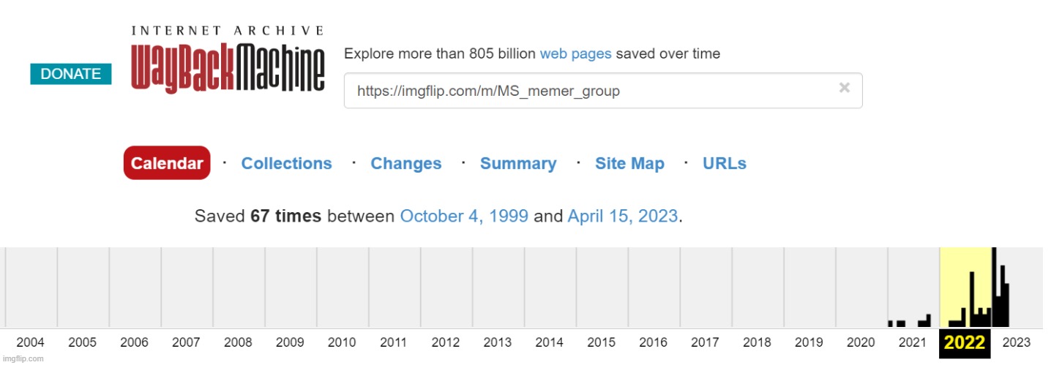Viewport: 1062px width, 365px height.
Task: View the Summary tab
Action: [x=518, y=163]
